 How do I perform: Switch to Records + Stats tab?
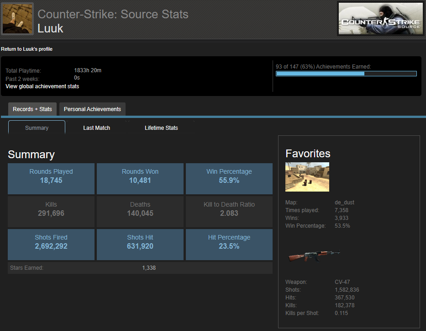(x=32, y=109)
